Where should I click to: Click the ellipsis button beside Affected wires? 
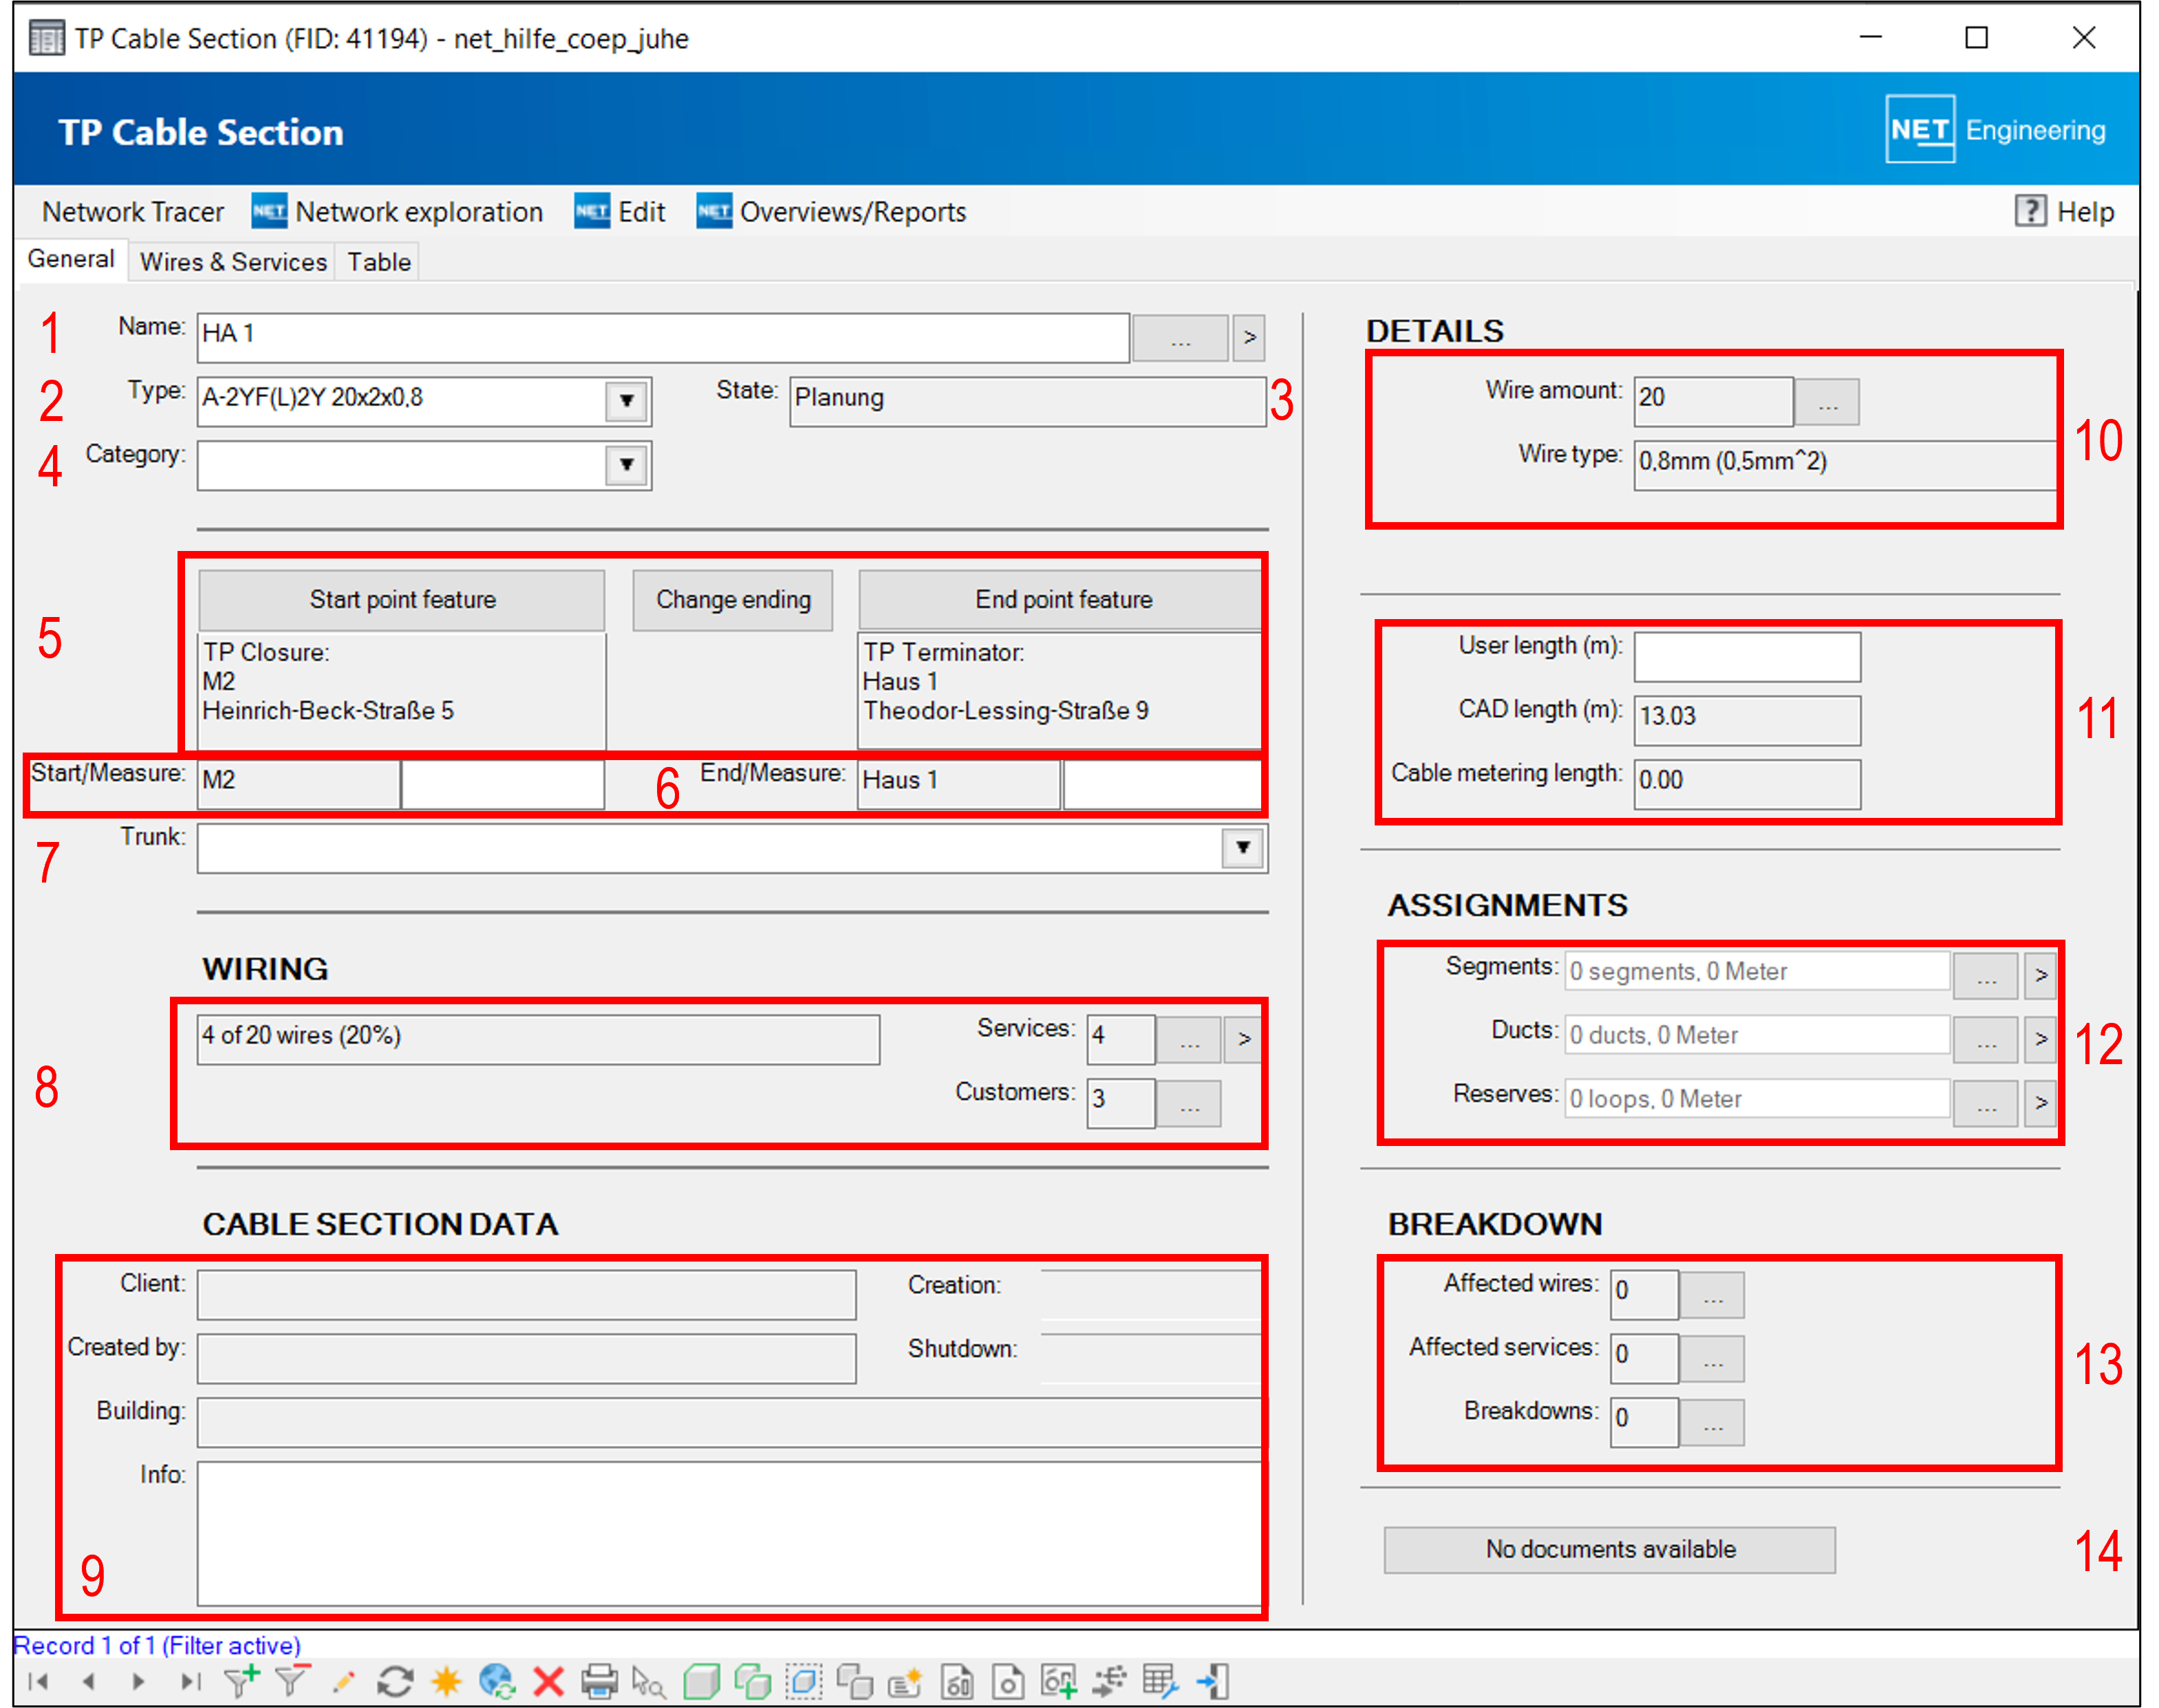tap(1713, 1295)
